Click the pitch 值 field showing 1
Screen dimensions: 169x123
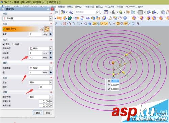[35, 73]
